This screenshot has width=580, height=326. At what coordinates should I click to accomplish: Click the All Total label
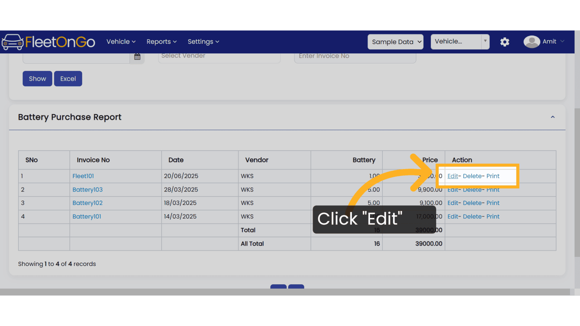coord(252,244)
